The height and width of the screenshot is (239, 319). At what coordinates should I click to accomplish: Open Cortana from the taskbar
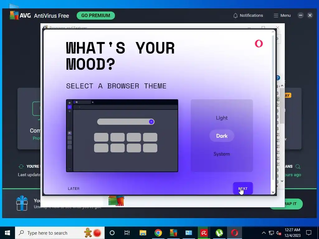click(112, 233)
